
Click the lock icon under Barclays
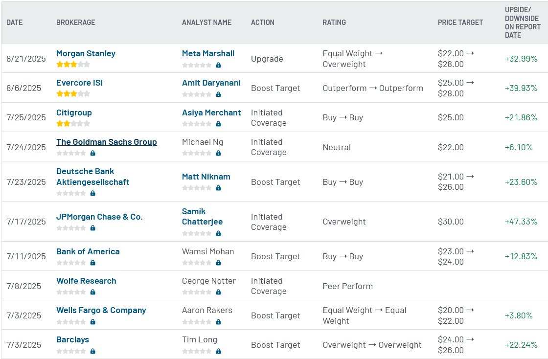(92, 351)
